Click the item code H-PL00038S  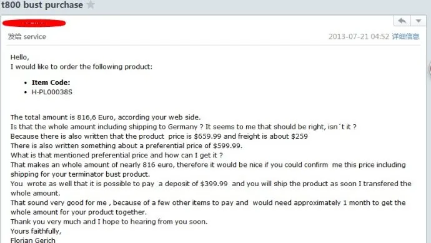[52, 92]
